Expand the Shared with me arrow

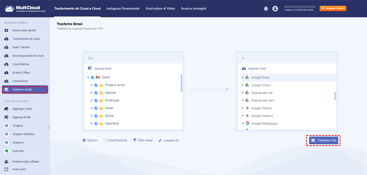(x=243, y=93)
